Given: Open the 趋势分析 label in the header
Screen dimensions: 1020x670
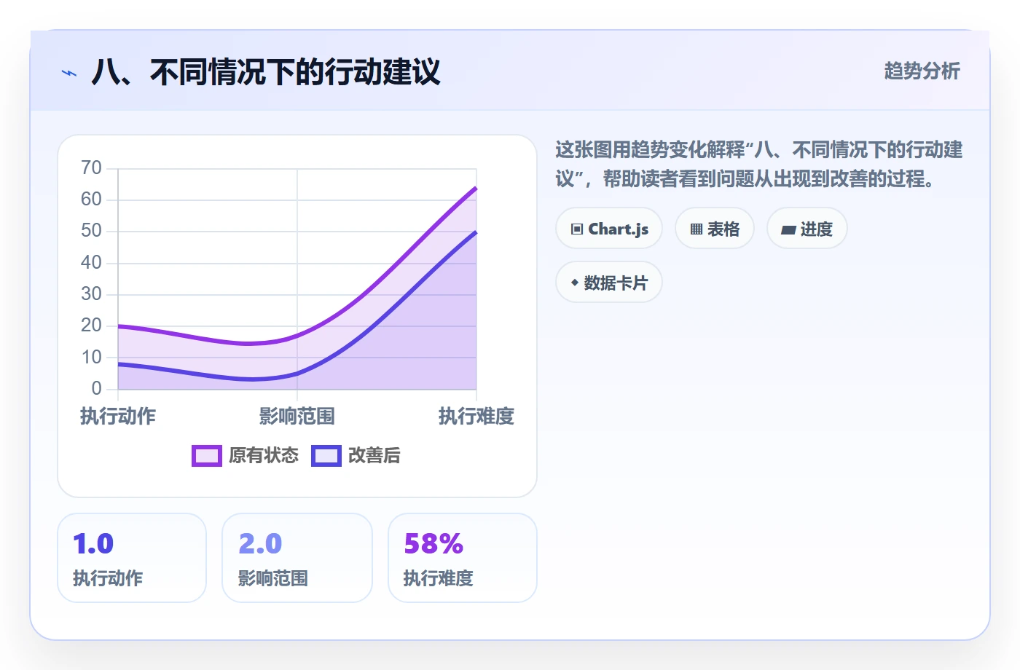Looking at the screenshot, I should click(922, 71).
